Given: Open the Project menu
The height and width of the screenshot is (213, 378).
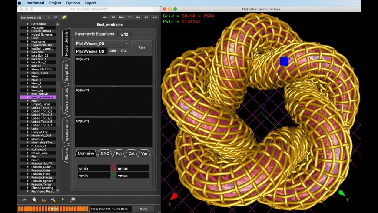Looking at the screenshot, I should click(x=55, y=3).
